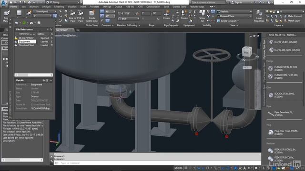The width and height of the screenshot is (305, 171).
Task: Select FLANGE WN FL RF 300 palette item
Action: tap(283, 76)
